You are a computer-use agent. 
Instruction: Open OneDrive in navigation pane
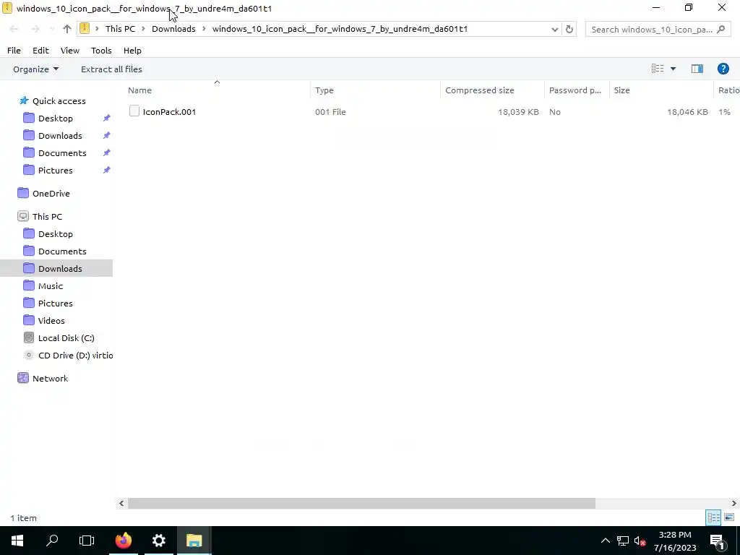43,194
